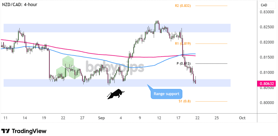Click the 0.83000 price axis label
The height and width of the screenshot is (136, 278).
(267, 12)
